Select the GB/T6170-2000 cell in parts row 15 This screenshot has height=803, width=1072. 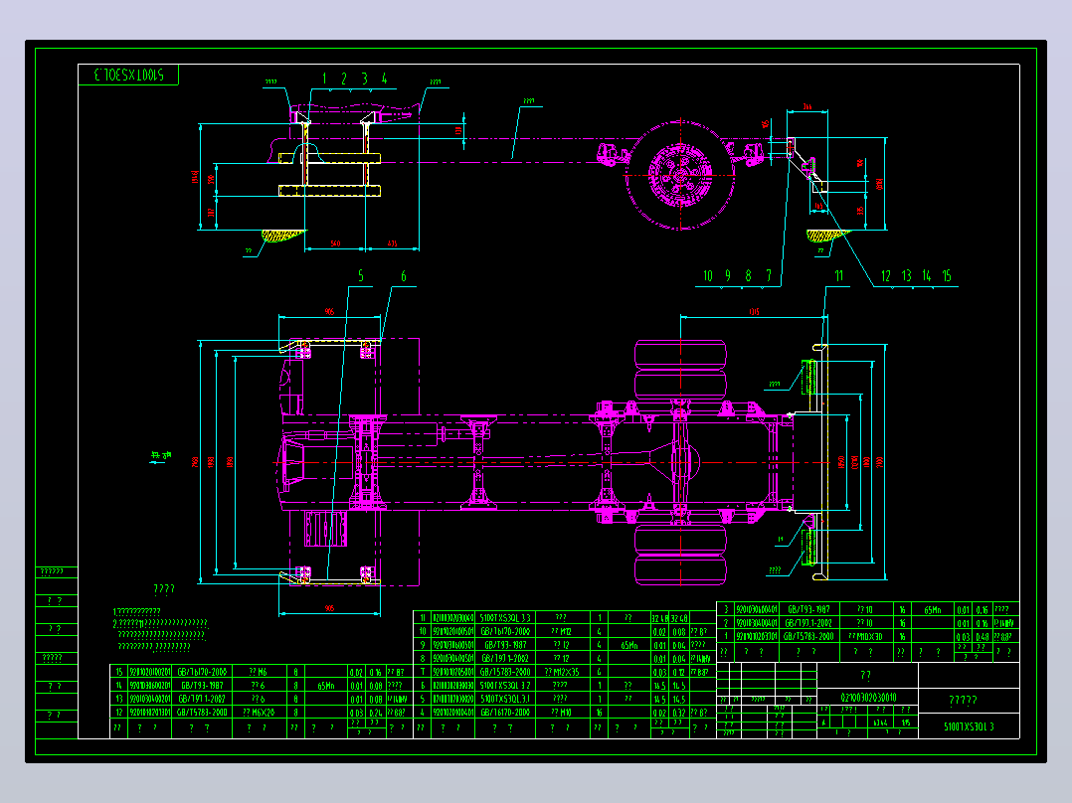tap(203, 673)
